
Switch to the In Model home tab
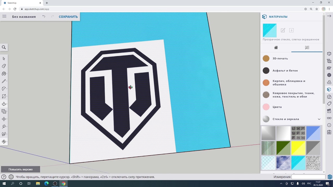(x=276, y=48)
